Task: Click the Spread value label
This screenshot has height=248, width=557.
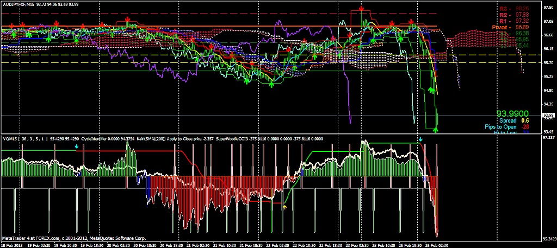Action: [x=507, y=120]
